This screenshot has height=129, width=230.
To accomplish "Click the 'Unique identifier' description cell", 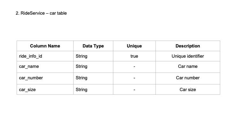I will click(188, 56).
